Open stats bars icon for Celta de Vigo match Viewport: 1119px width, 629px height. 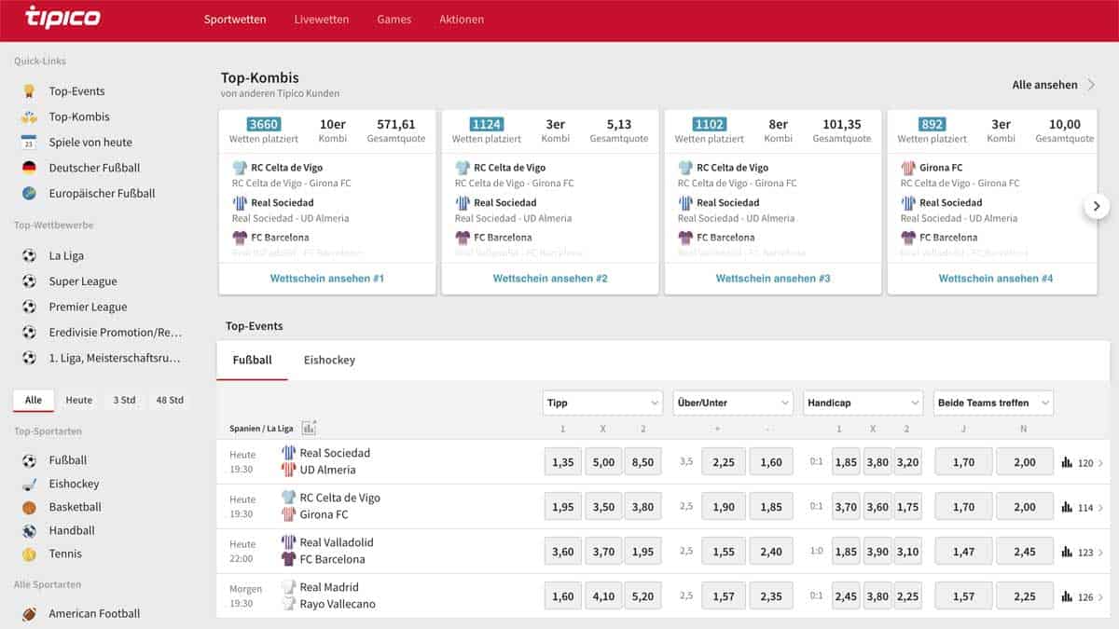(1067, 507)
